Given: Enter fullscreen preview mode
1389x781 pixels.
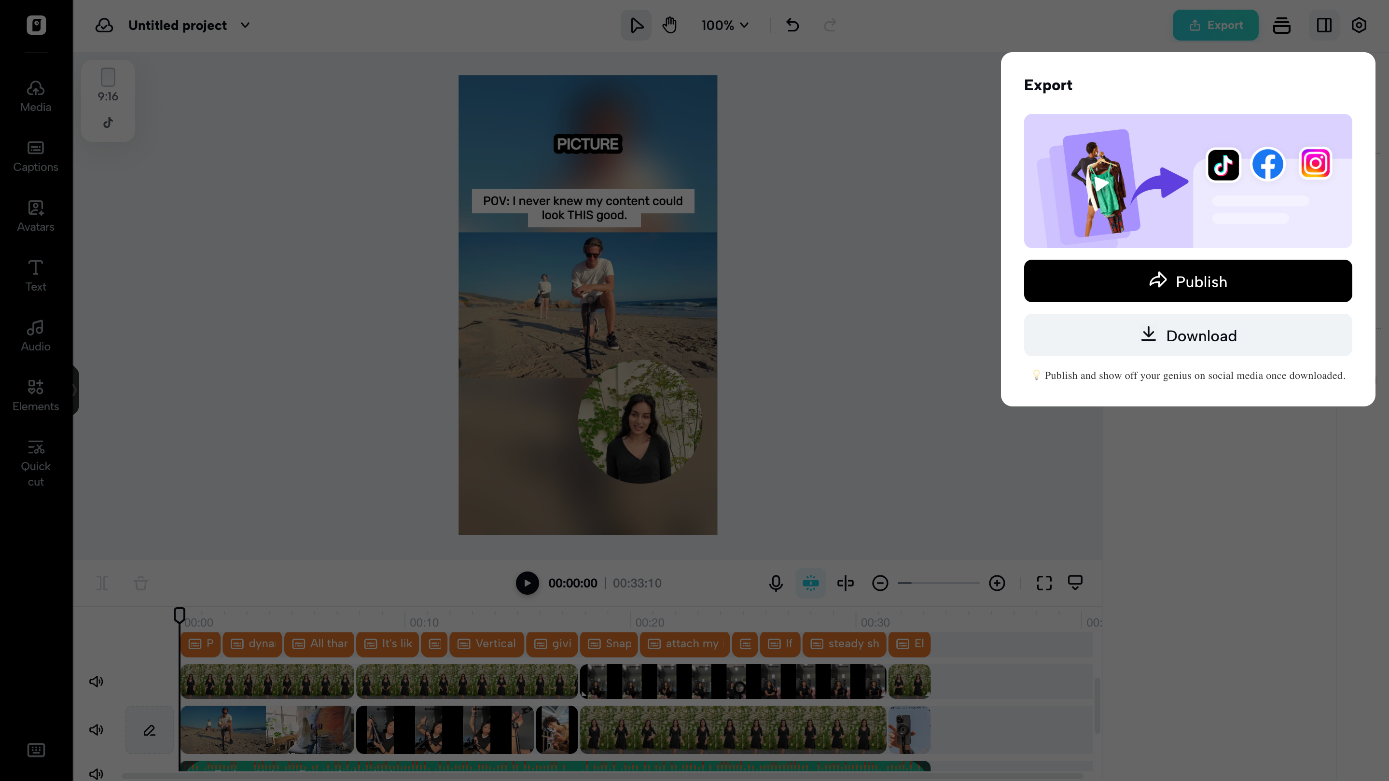Looking at the screenshot, I should [1043, 583].
